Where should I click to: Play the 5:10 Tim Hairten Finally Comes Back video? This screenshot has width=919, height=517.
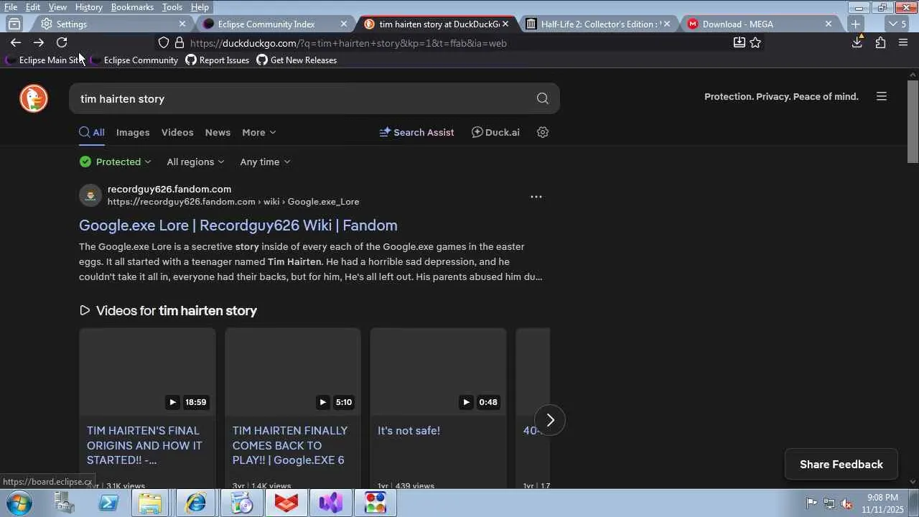[293, 371]
